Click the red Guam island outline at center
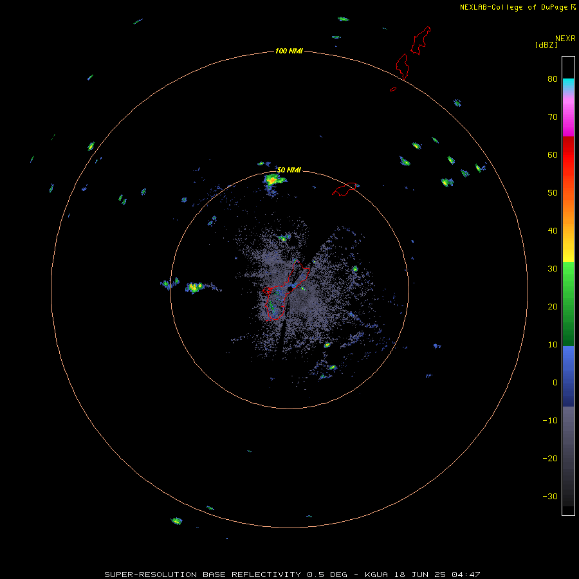 point(286,290)
